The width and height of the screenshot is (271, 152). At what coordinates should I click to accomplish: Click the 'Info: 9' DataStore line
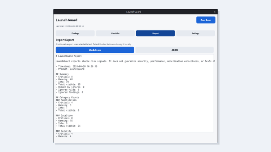[62, 123]
